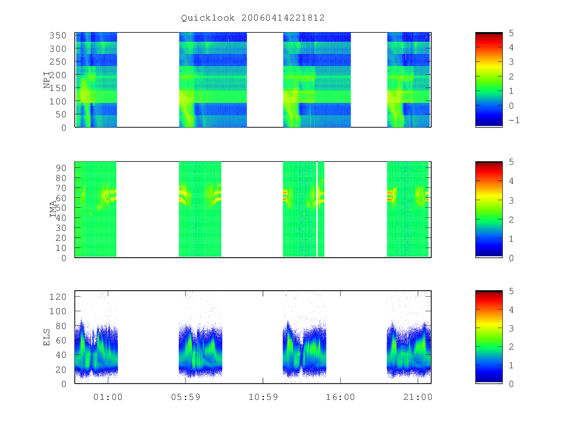Click the 0 label on ELS colorbar

pos(511,384)
